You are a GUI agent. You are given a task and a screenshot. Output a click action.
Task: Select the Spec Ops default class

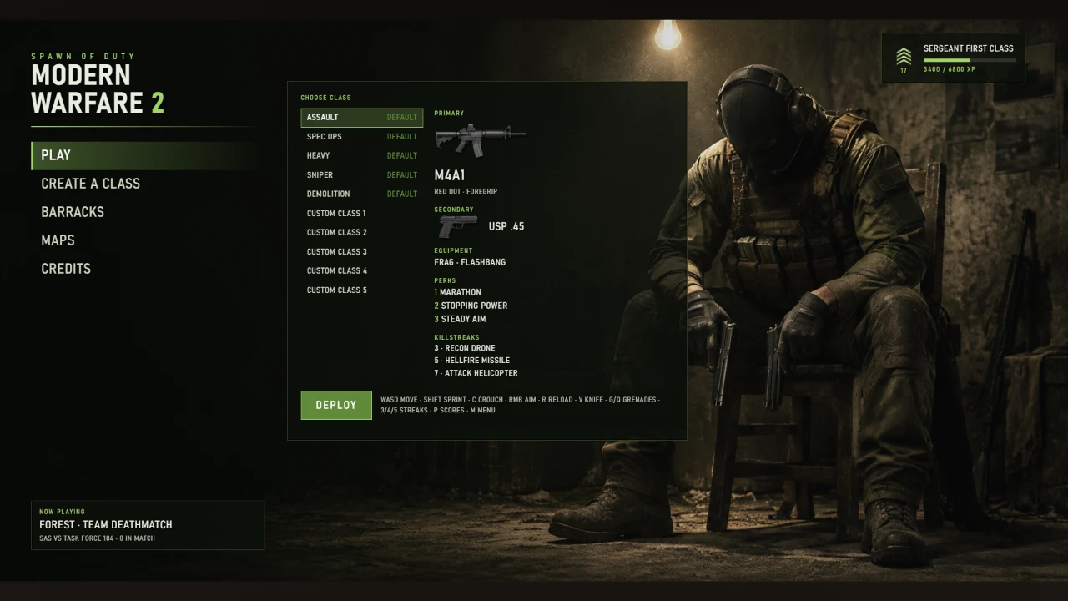362,137
